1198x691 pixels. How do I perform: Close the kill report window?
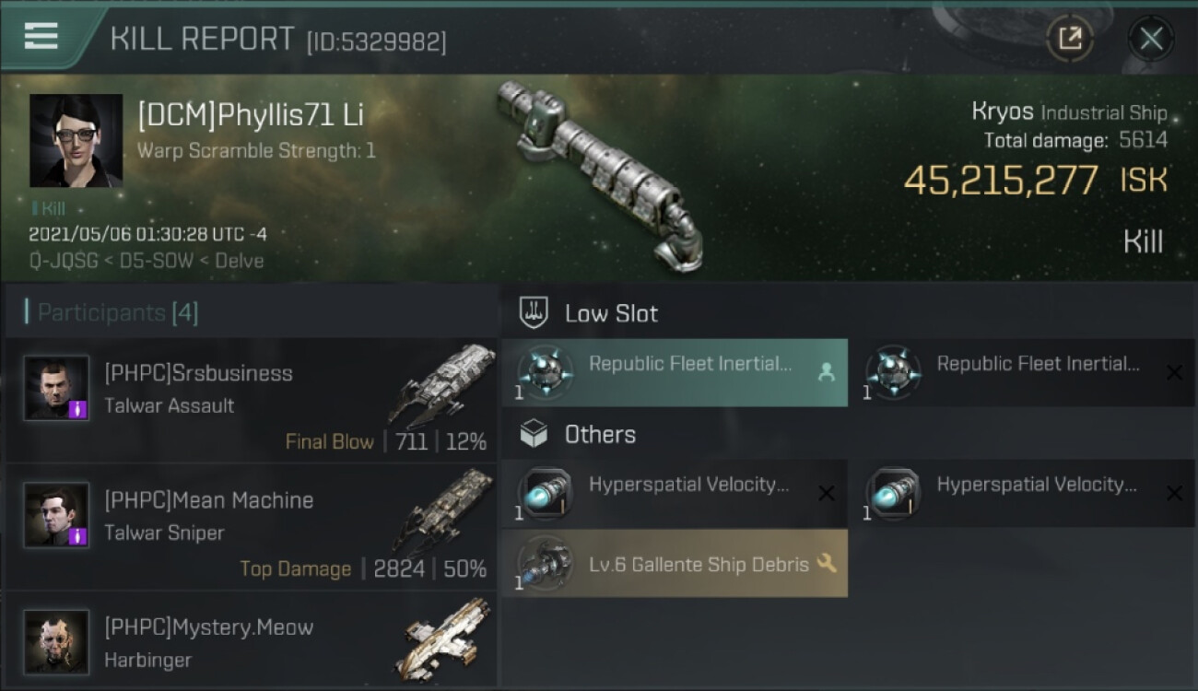[1151, 39]
